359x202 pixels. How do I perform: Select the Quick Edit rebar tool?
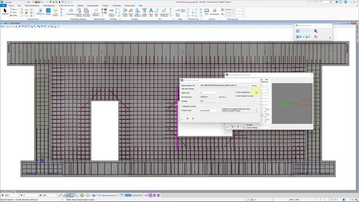pos(131,12)
